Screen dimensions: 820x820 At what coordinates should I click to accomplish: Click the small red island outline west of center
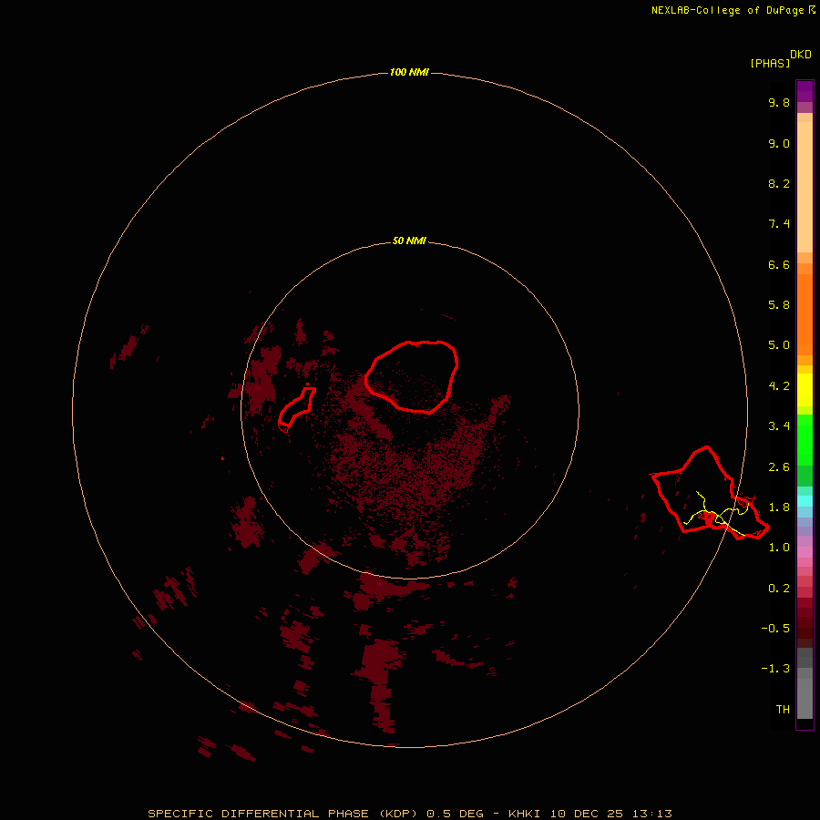pyautogui.click(x=296, y=407)
